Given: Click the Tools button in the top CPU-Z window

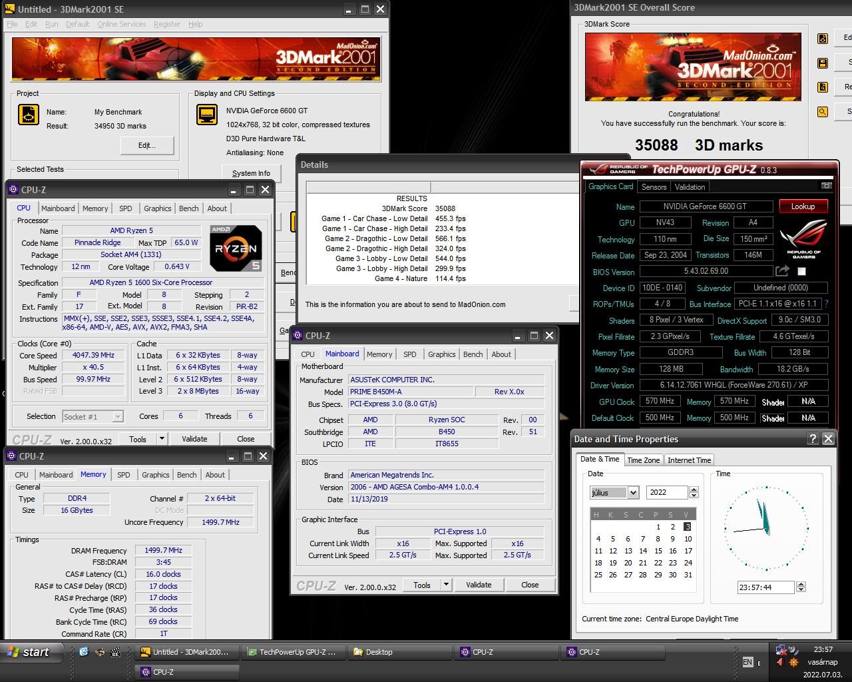Looking at the screenshot, I should [138, 438].
